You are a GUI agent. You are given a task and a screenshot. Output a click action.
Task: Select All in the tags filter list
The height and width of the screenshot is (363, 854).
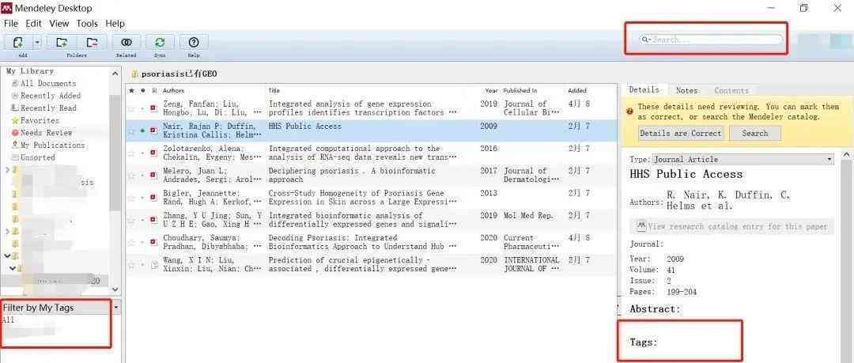[x=8, y=320]
